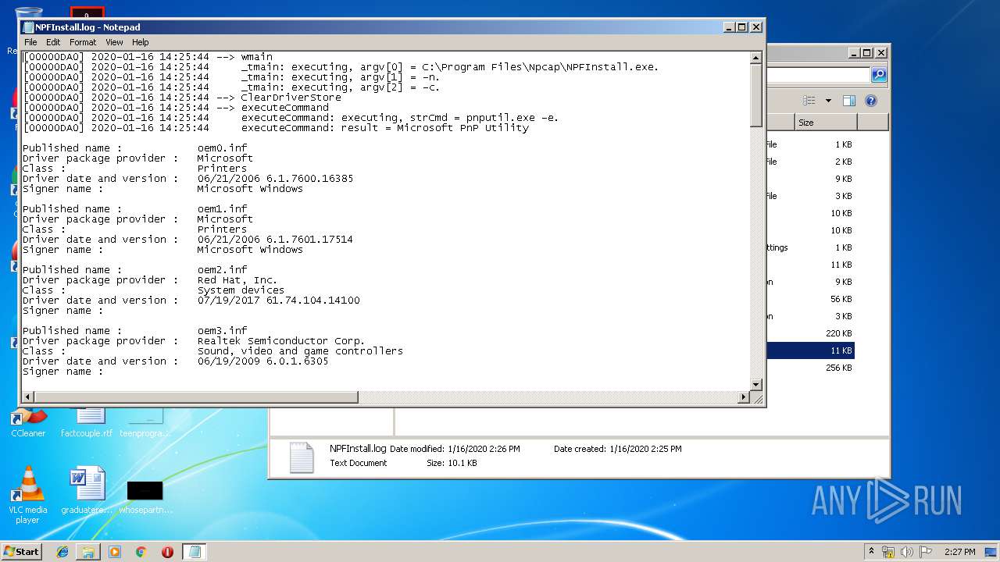Open VLC media player desktop shortcut
The height and width of the screenshot is (562, 1000).
click(x=28, y=495)
